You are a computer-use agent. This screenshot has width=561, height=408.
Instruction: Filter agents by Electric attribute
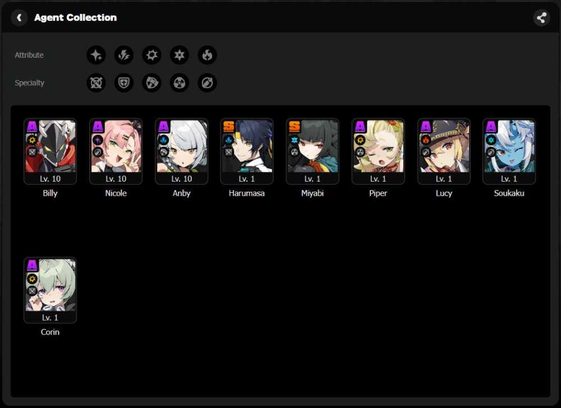(x=124, y=55)
